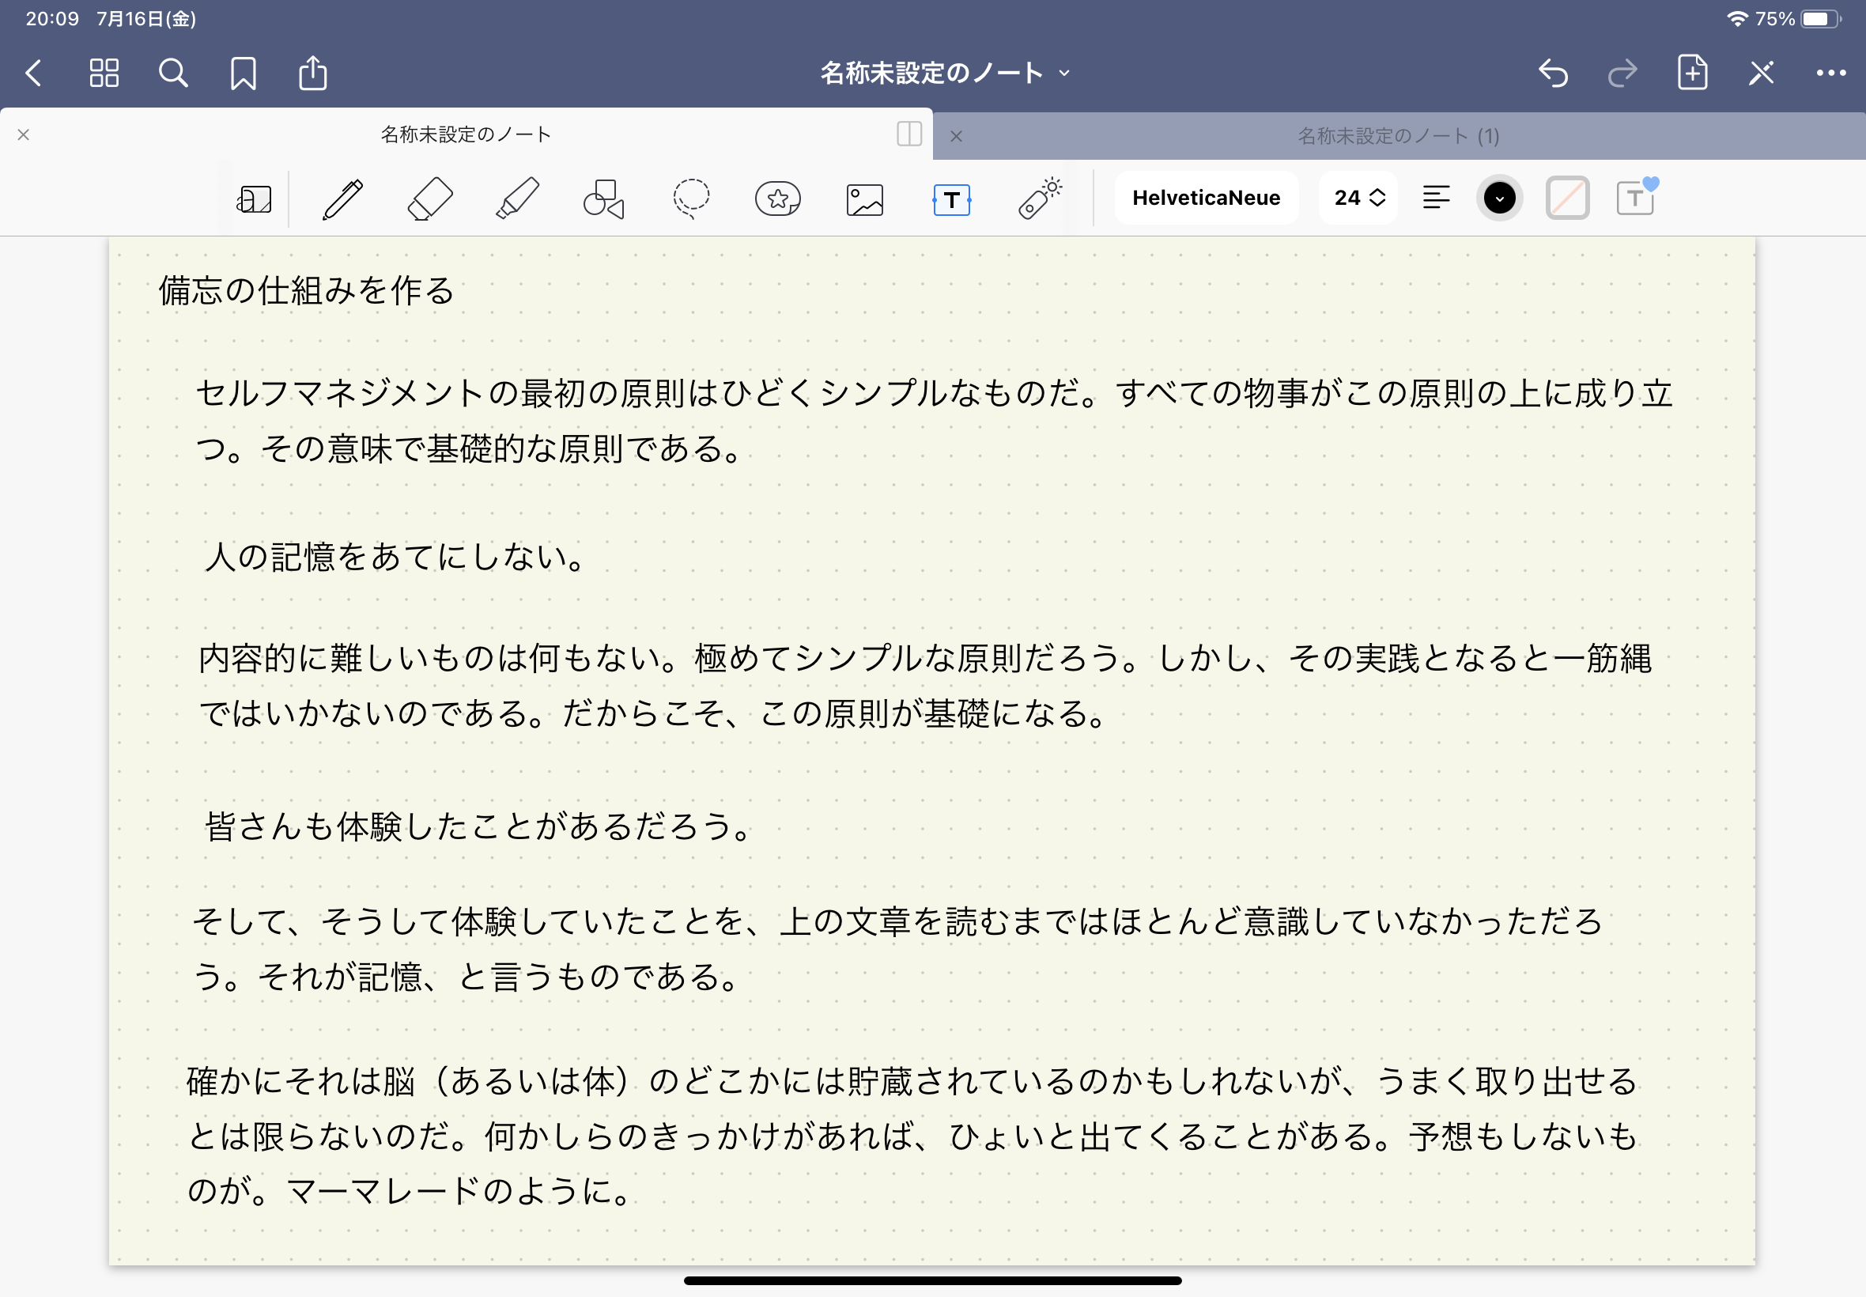Open the note title dropdown

click(x=1065, y=73)
